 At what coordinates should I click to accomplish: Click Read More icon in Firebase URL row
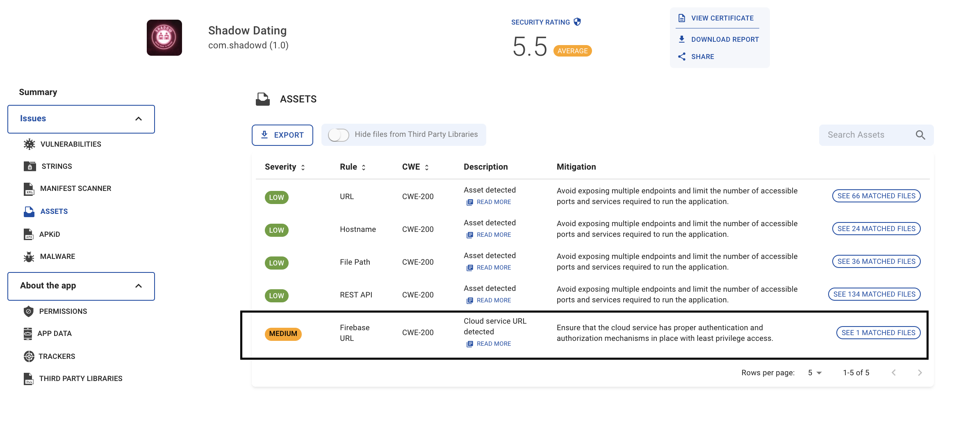pos(470,344)
